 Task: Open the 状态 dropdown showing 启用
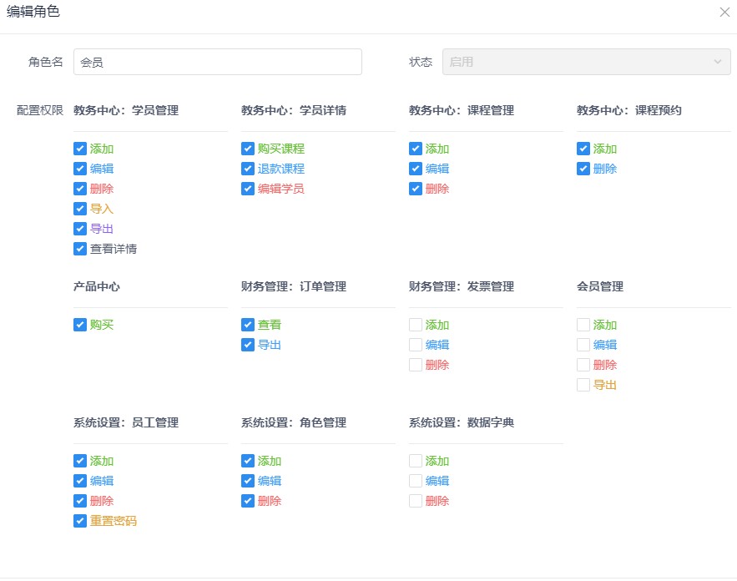(586, 62)
